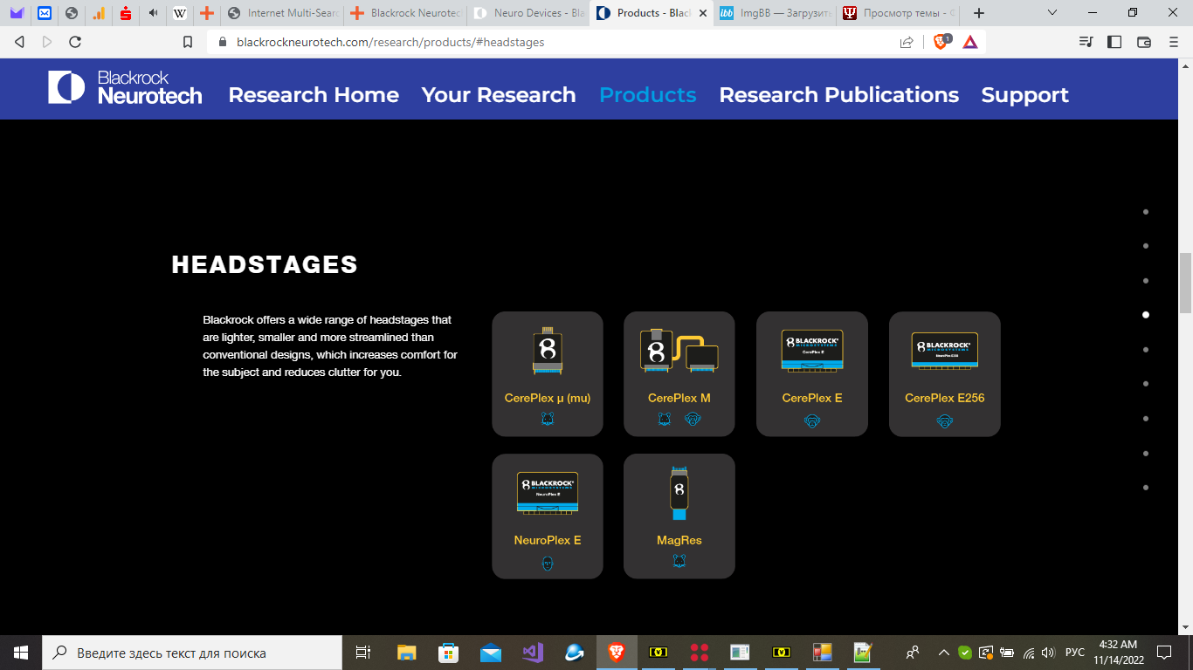Open Your Research in site navigation
The height and width of the screenshot is (670, 1193).
coord(499,95)
